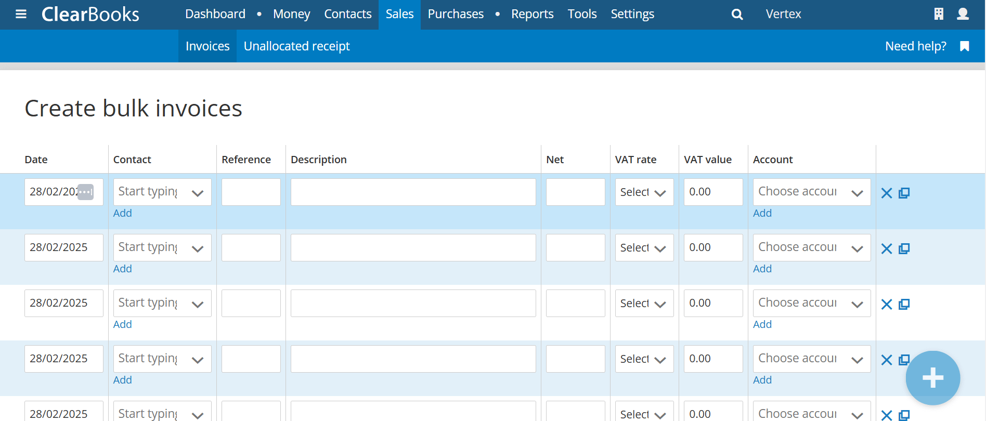Open the Purchases menu
The width and height of the screenshot is (986, 421).
(456, 15)
